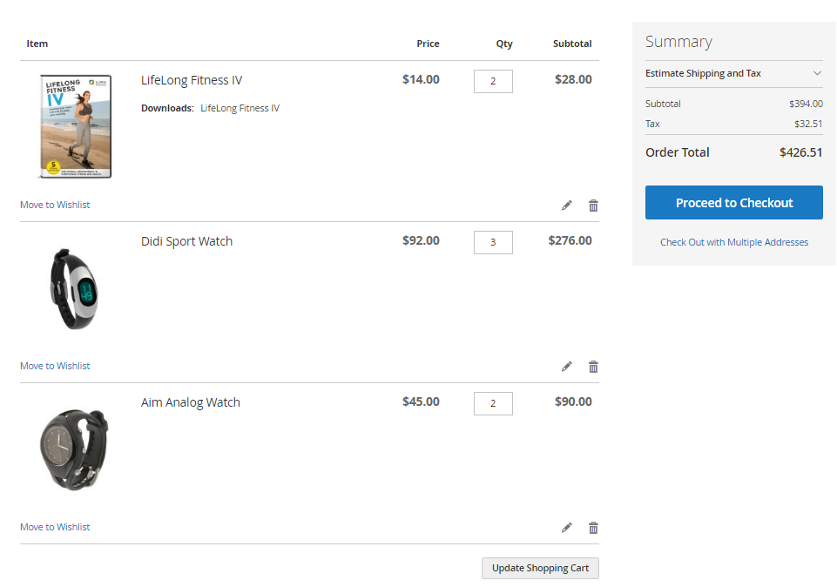Click the edit pencil icon for LifeLong Fitness IV
This screenshot has width=837, height=587.
[x=567, y=206]
